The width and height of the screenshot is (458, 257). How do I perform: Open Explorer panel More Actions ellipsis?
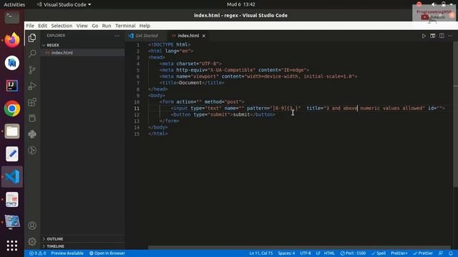(117, 36)
